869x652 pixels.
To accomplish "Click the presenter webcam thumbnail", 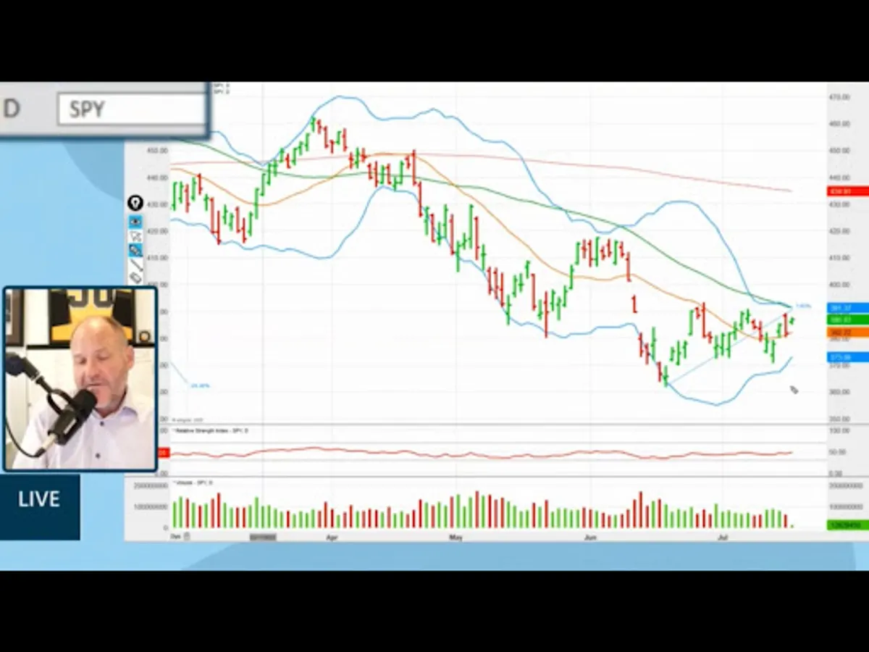I will pos(80,379).
